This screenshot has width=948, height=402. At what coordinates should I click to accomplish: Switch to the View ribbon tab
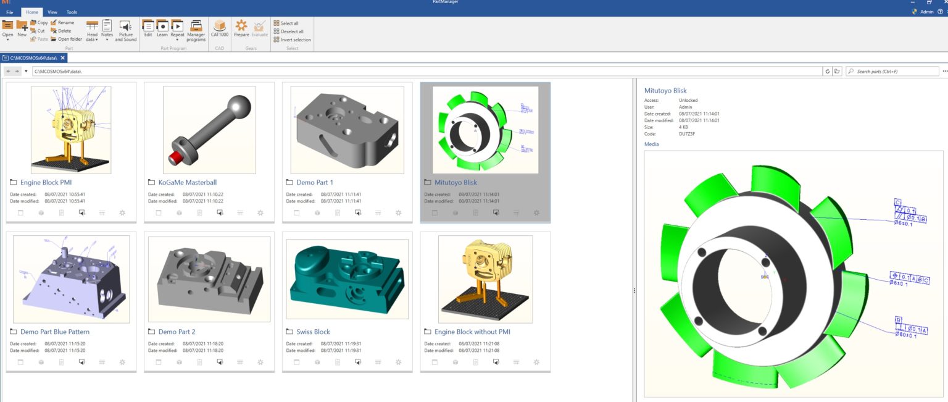point(52,12)
